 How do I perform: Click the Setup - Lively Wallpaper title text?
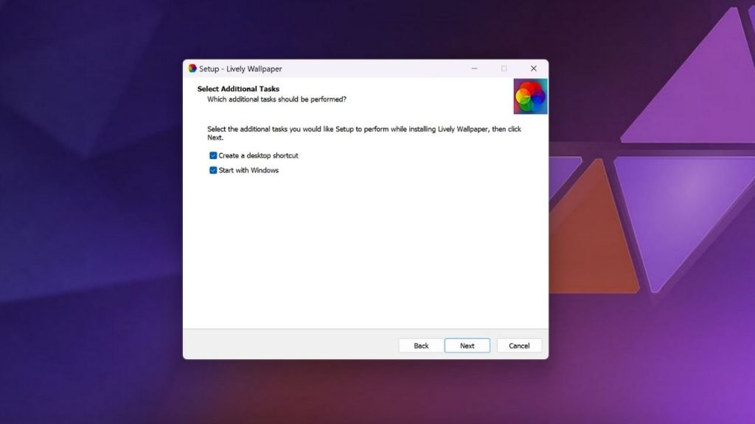(240, 68)
